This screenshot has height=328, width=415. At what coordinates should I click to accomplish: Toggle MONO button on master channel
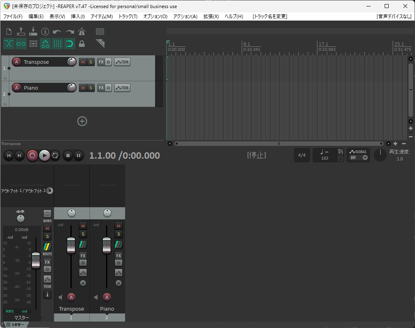47,214
